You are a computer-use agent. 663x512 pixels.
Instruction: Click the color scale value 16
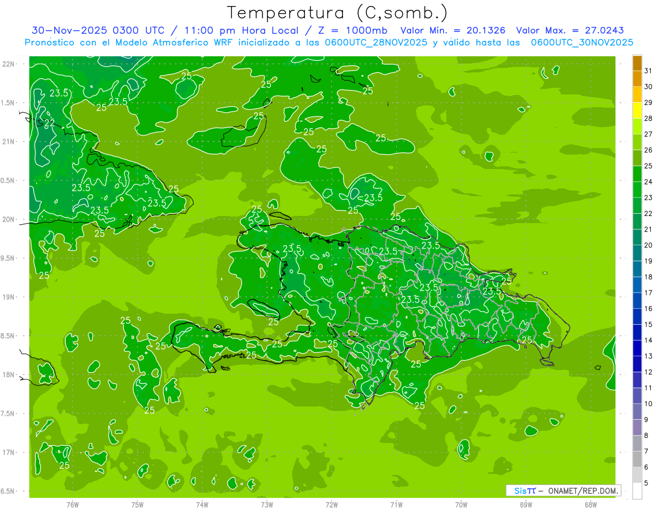point(649,309)
